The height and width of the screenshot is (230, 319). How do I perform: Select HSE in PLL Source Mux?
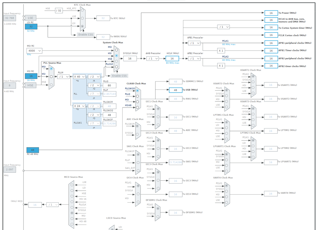click(x=51, y=85)
